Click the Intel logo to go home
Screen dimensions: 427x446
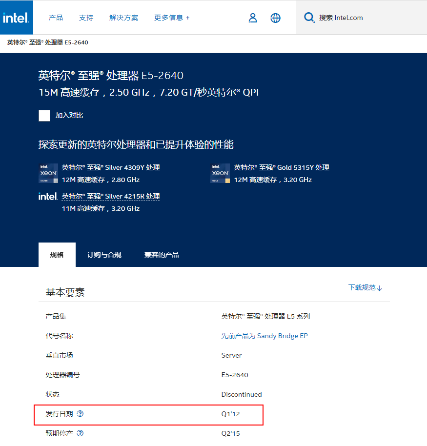(16, 16)
